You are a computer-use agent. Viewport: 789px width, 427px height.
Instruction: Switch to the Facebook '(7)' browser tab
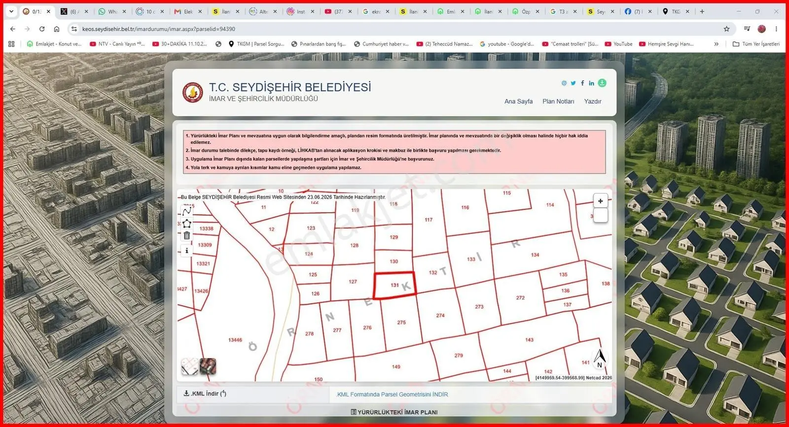pos(638,11)
